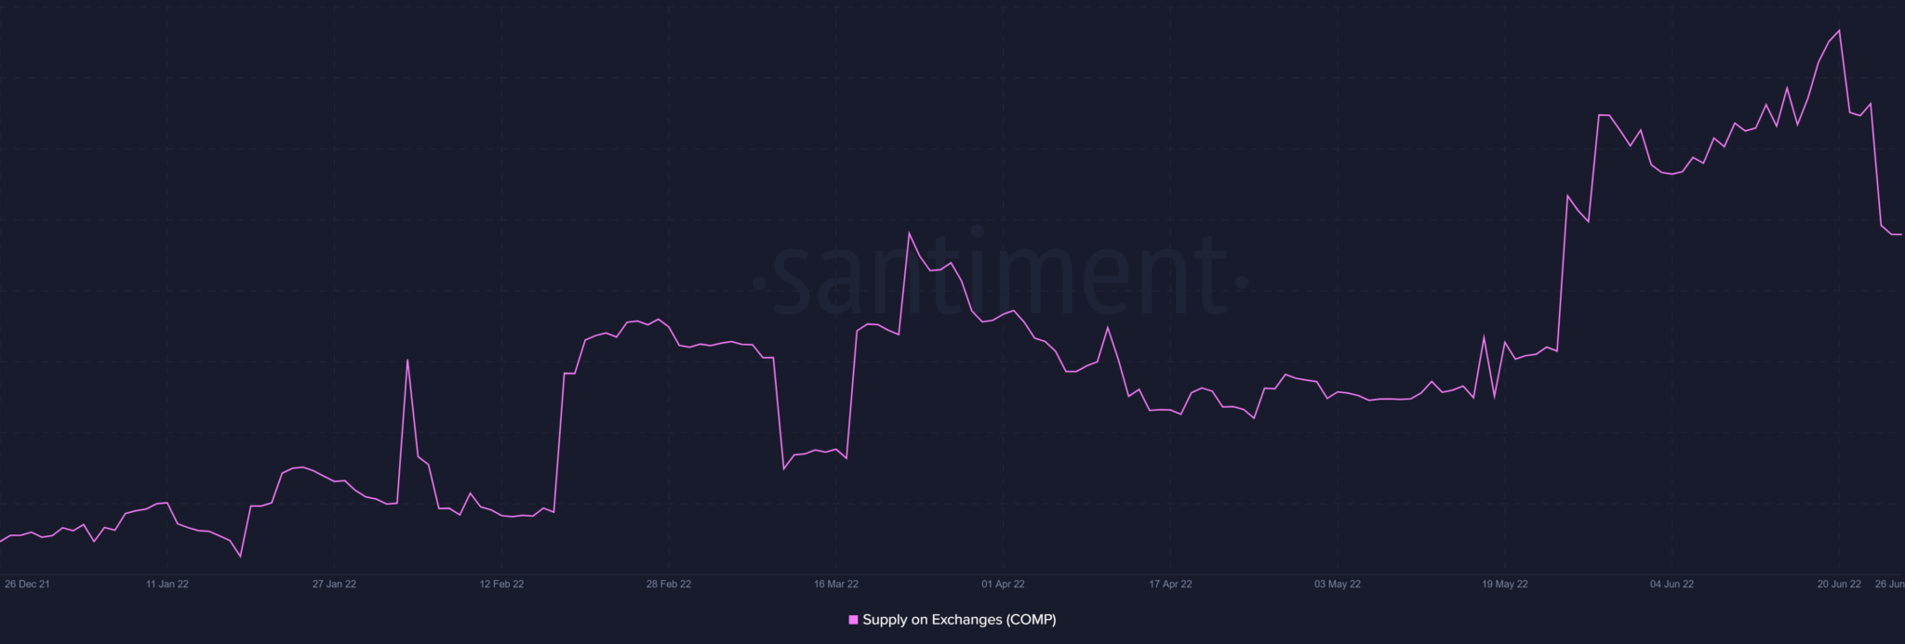Click the lowest dip in mid-January

241,557
